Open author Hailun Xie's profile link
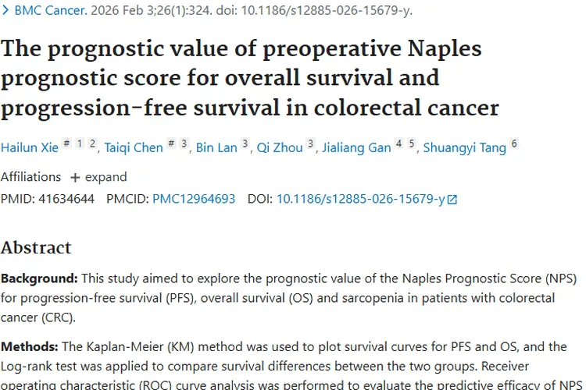586x390 pixels. tap(30, 147)
